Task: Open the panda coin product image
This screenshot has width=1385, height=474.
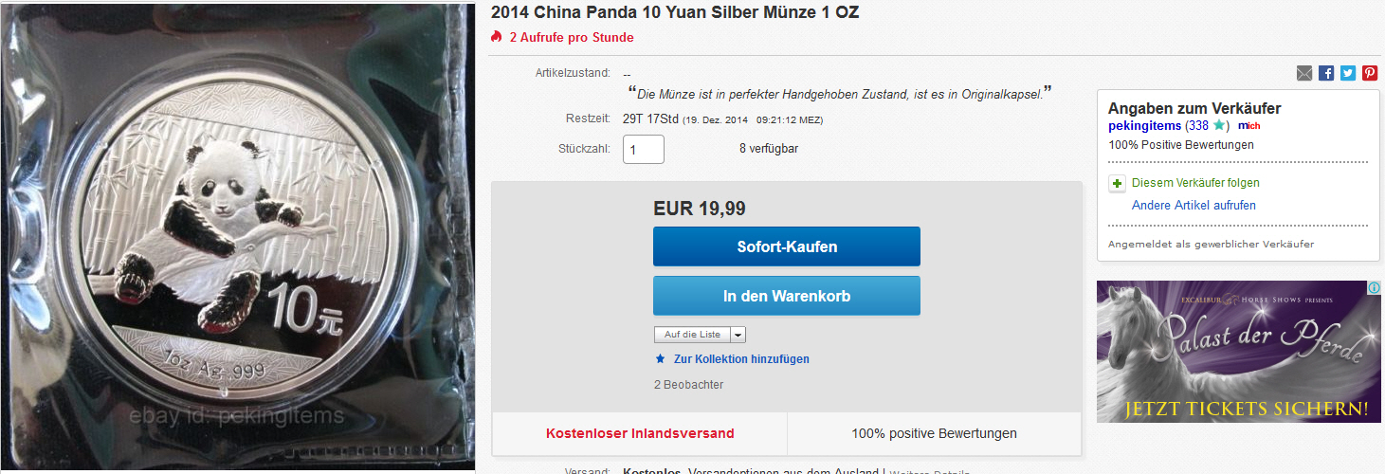Action: coord(237,237)
